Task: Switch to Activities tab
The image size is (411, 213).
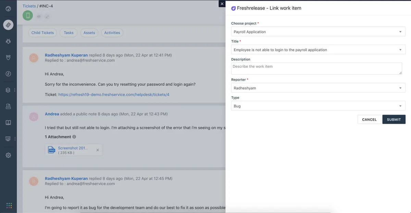Action: pos(112,33)
